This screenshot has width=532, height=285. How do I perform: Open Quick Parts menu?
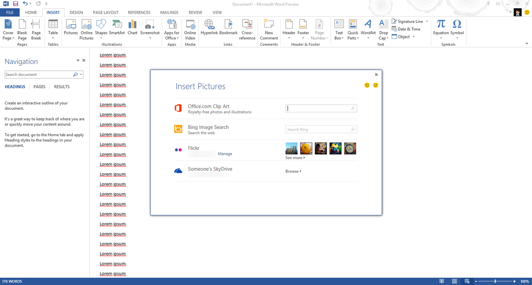pos(353,30)
